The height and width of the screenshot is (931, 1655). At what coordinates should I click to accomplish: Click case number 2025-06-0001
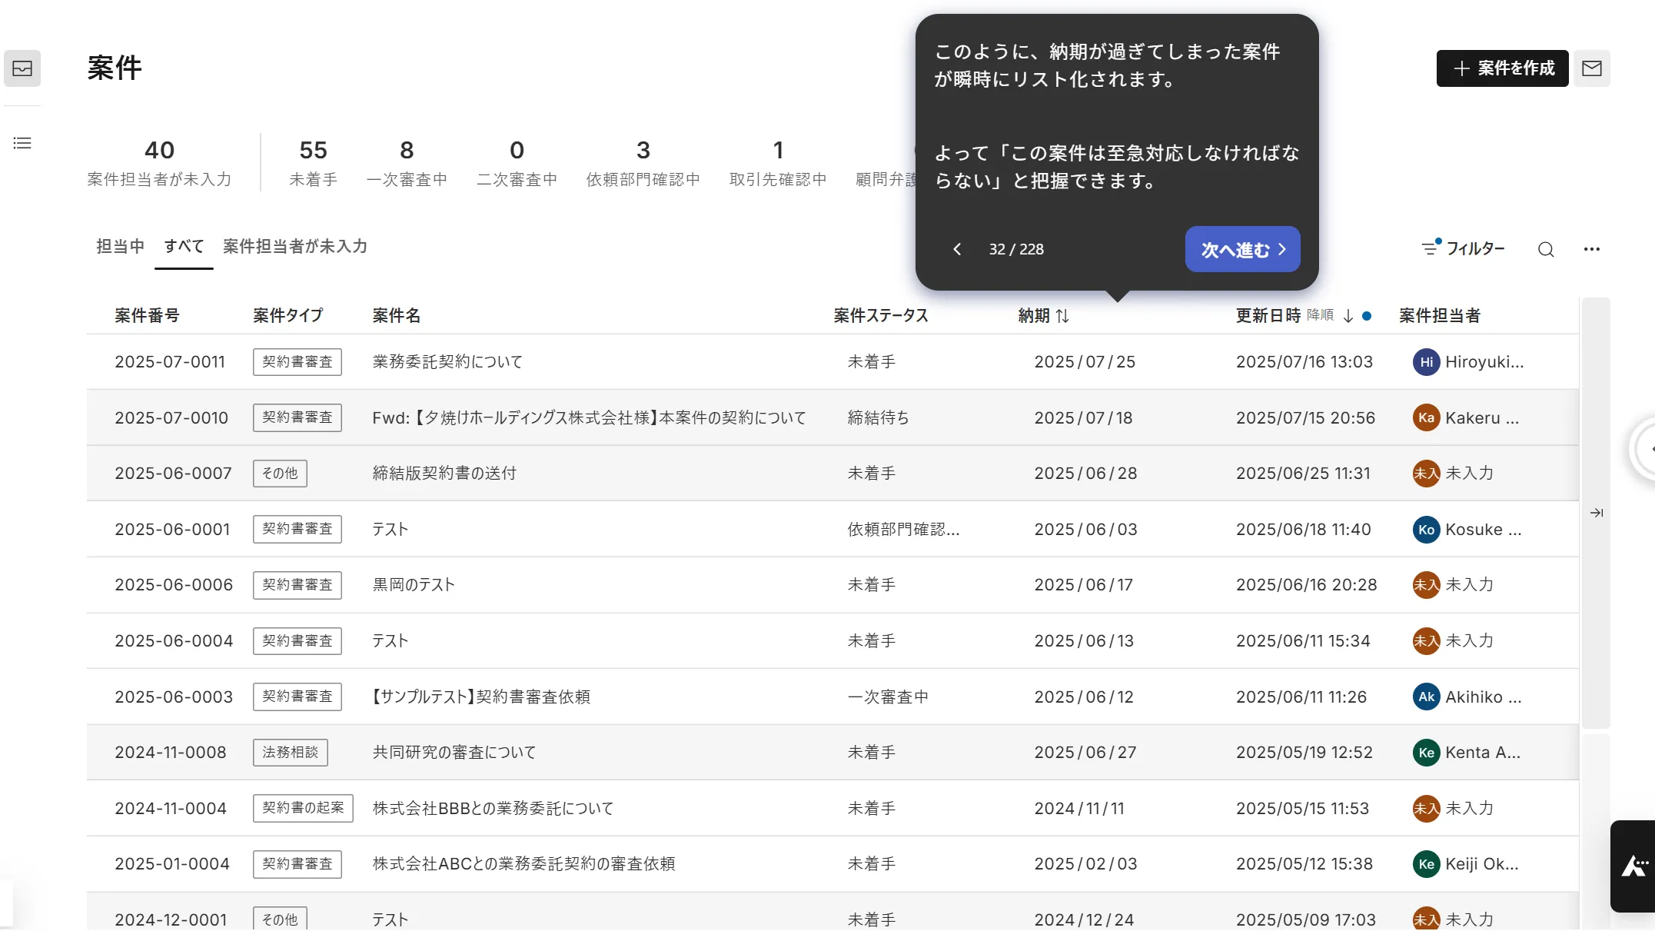[x=172, y=529]
